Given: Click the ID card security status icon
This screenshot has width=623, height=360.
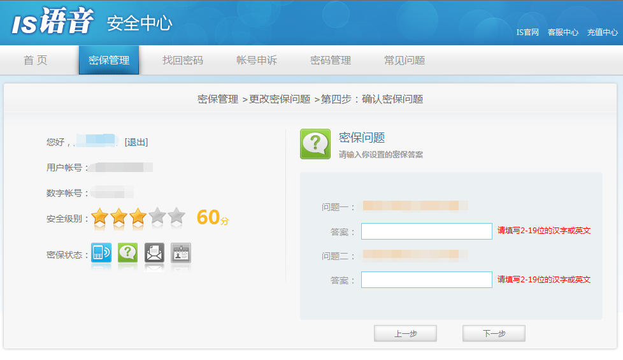Looking at the screenshot, I should pos(181,253).
